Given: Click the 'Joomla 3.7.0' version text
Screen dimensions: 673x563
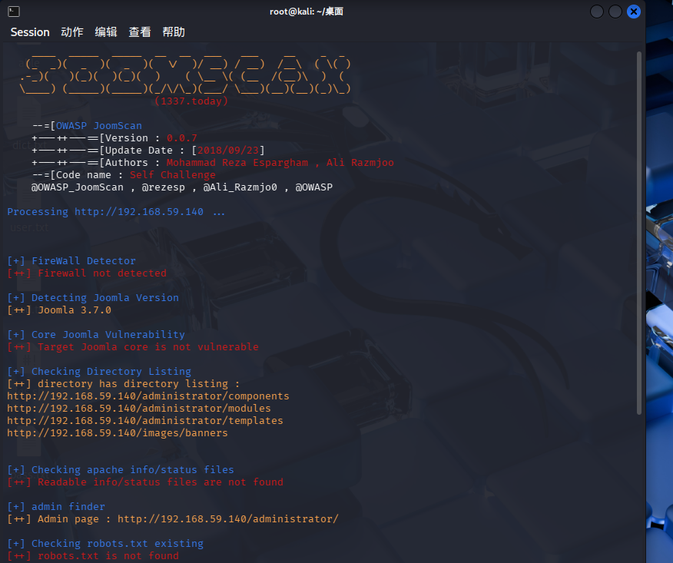Looking at the screenshot, I should pyautogui.click(x=75, y=310).
